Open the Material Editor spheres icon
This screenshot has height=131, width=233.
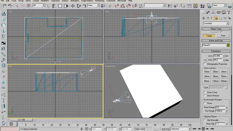click(202, 6)
